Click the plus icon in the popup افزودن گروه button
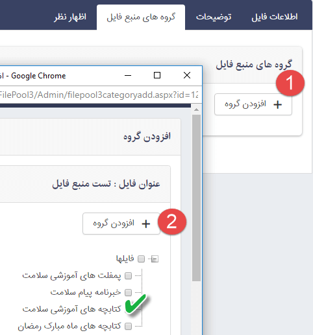313x335 pixels. (146, 224)
